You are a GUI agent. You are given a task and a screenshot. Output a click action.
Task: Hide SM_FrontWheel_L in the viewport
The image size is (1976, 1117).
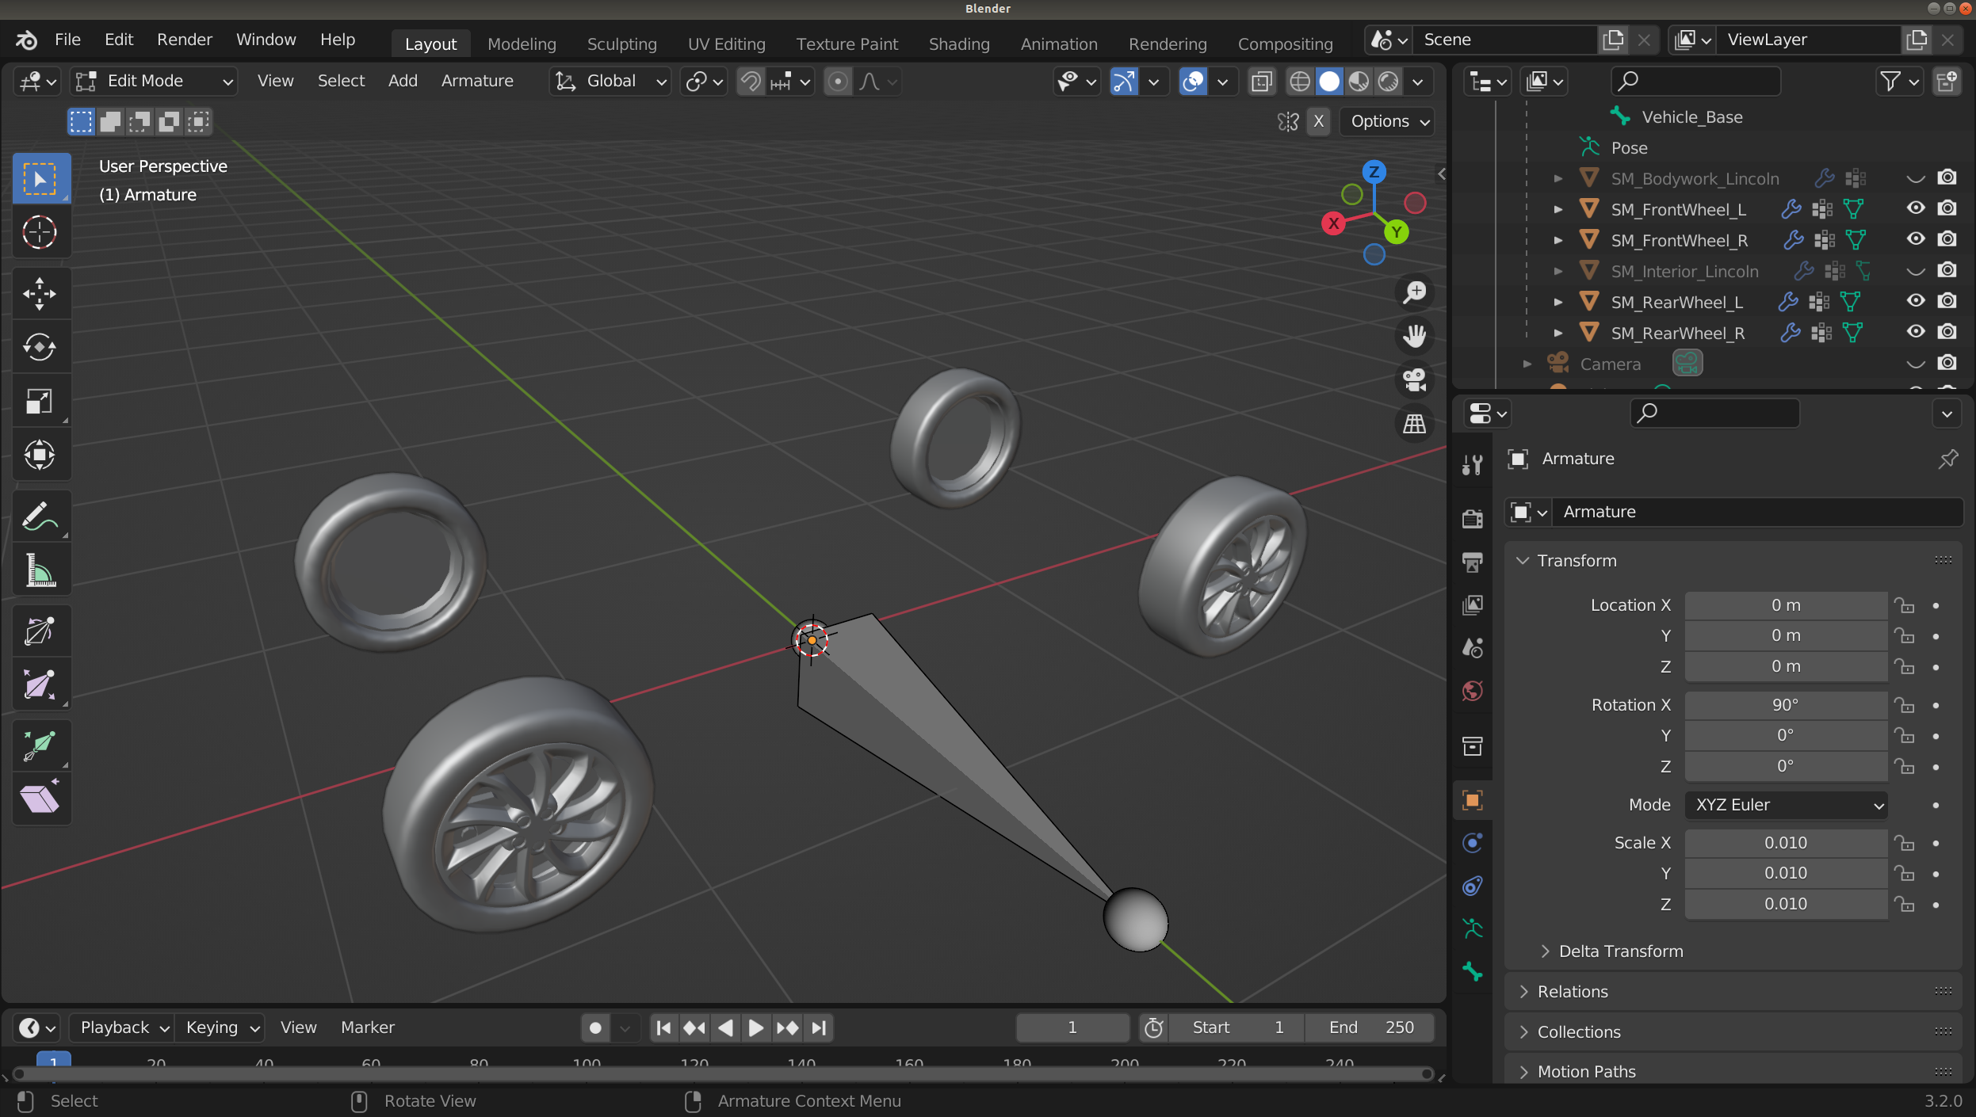(x=1914, y=208)
